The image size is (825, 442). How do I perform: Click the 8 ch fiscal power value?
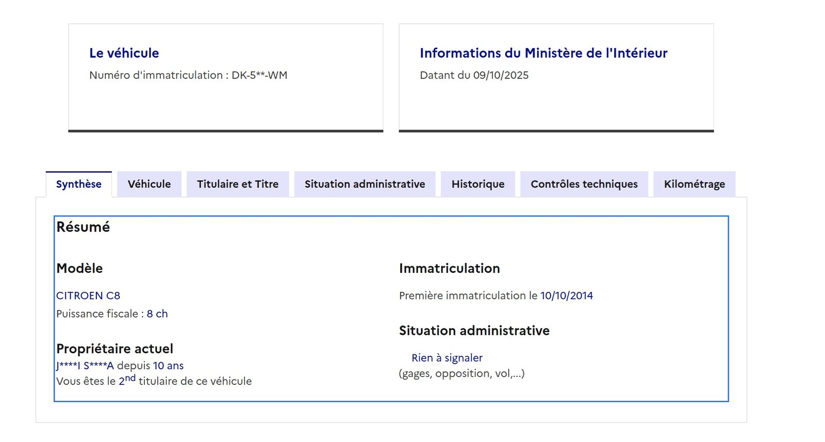(x=157, y=314)
